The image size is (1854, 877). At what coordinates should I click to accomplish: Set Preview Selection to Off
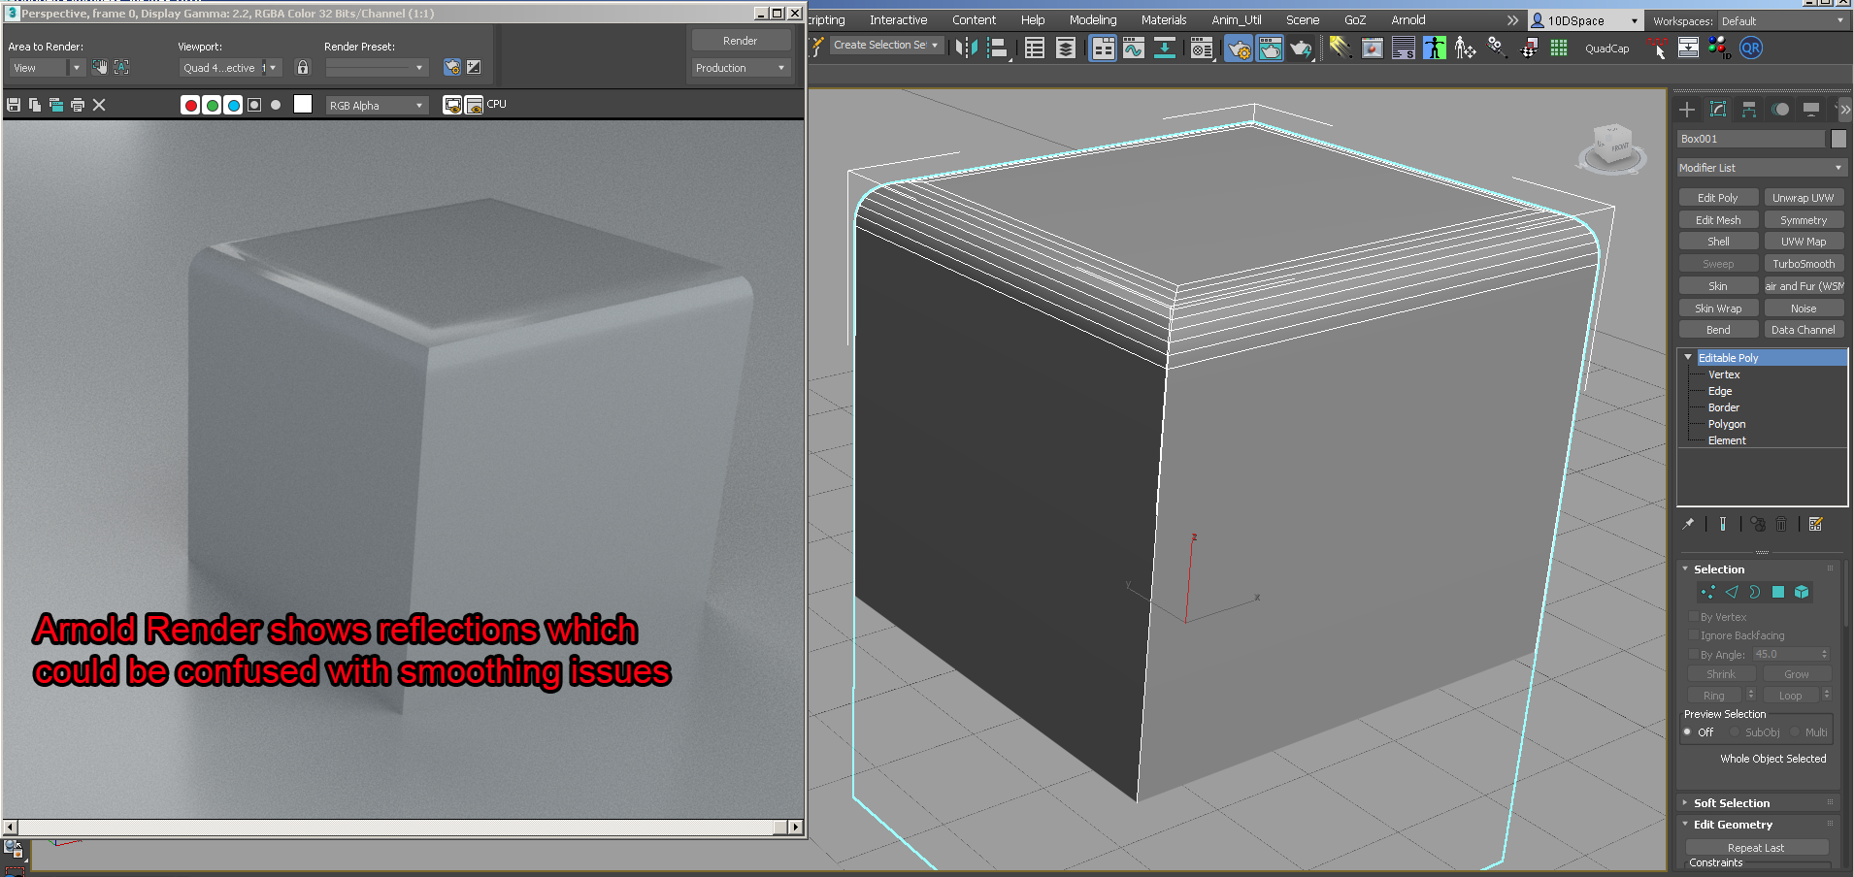pos(1690,732)
